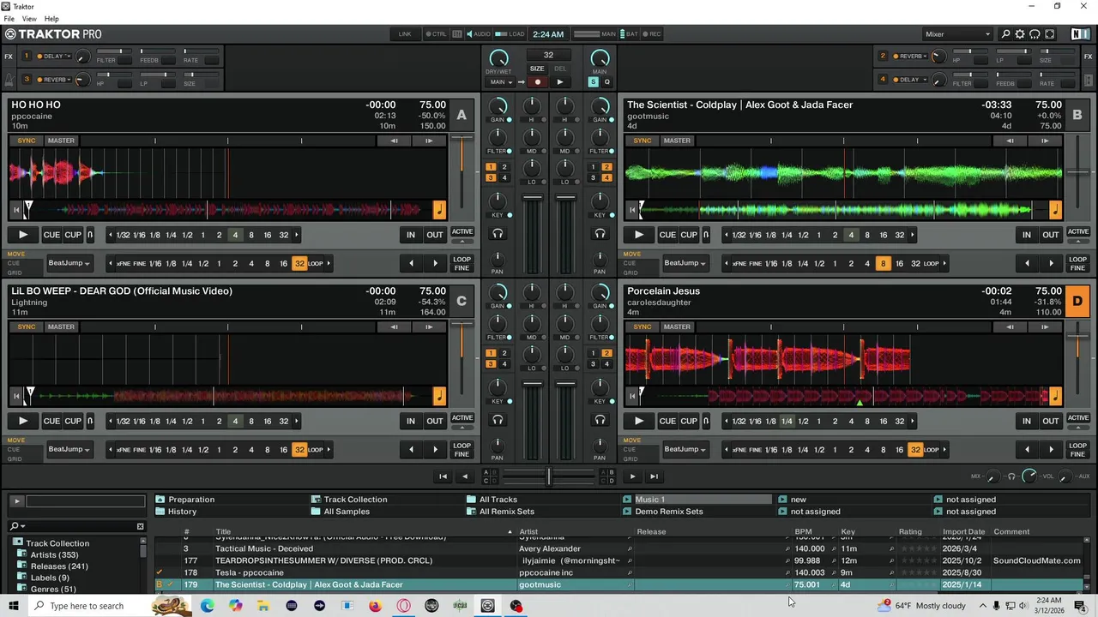
Task: Open loop recorder MAIN source dropdown
Action: point(501,82)
